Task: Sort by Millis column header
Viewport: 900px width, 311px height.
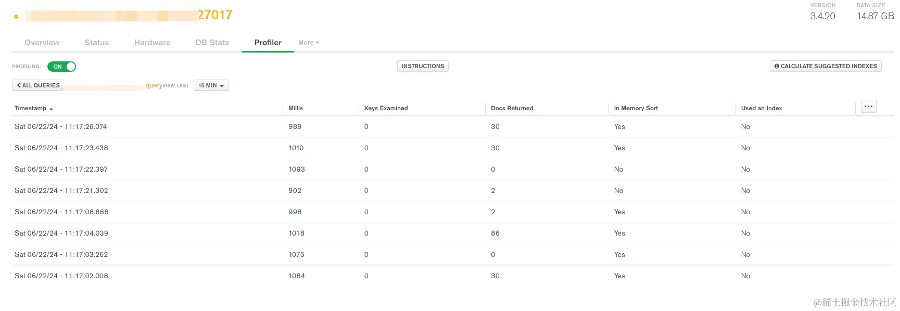Action: click(x=296, y=108)
